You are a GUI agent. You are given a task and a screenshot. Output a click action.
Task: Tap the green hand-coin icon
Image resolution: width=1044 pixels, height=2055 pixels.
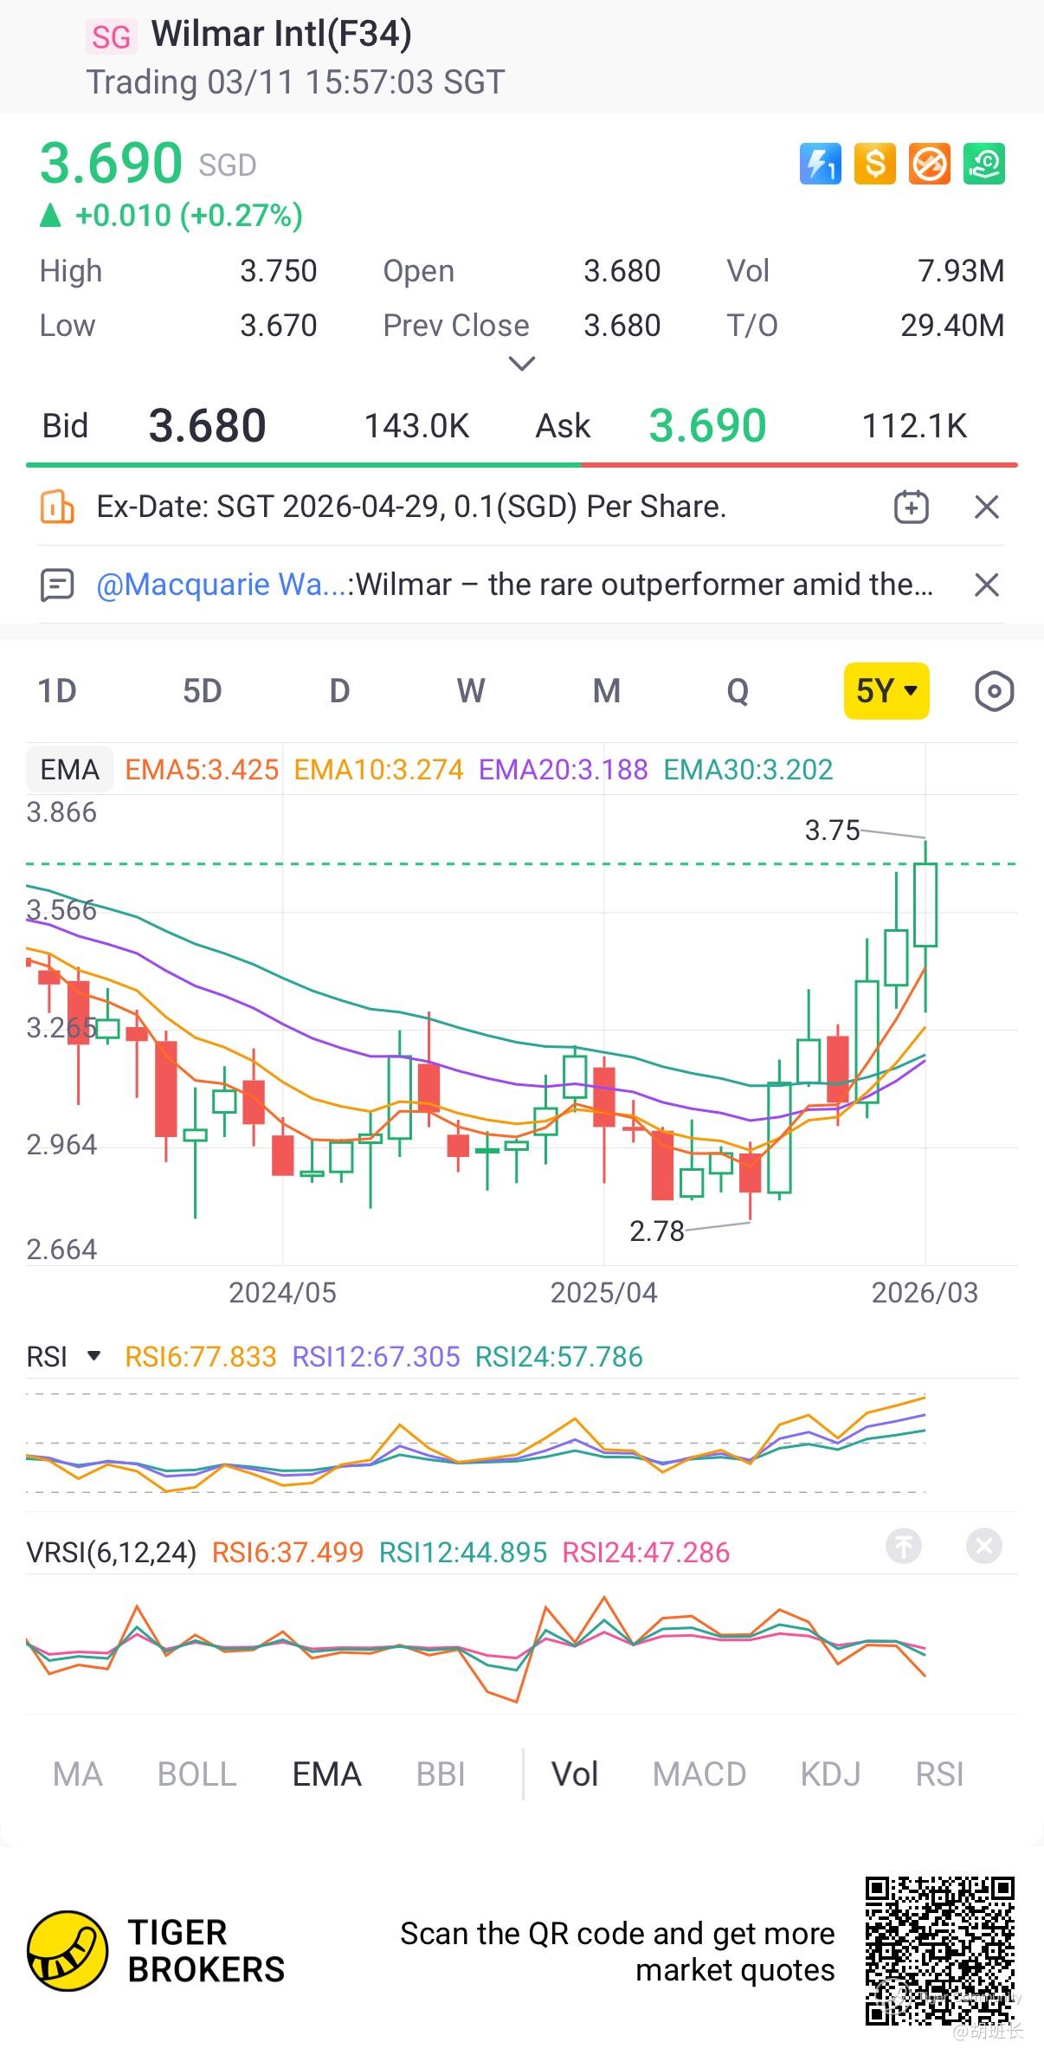coord(984,164)
